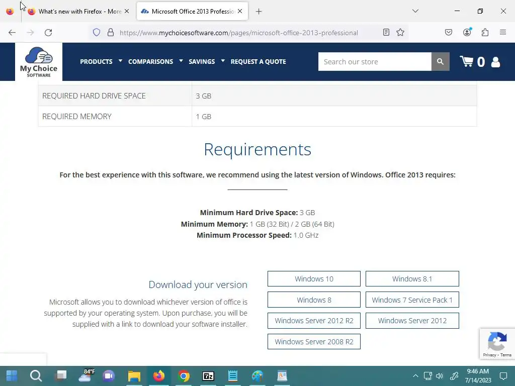Click the Search our store field
The height and width of the screenshot is (386, 515).
375,61
